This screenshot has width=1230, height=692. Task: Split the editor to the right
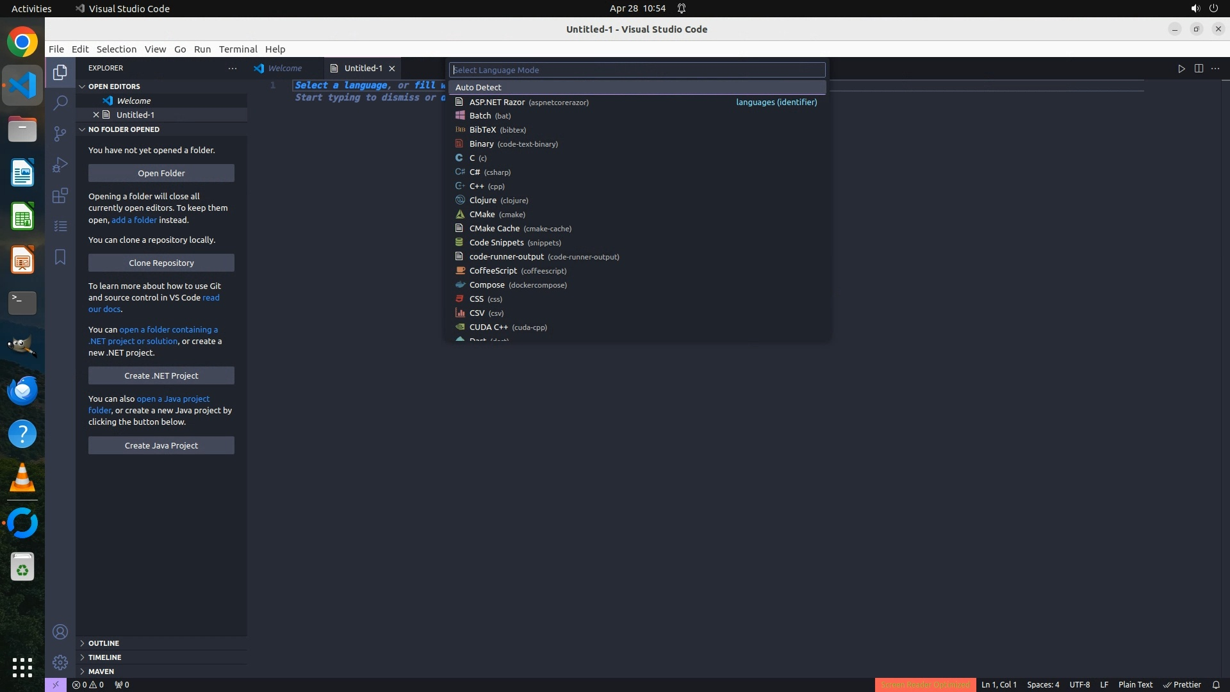tap(1199, 69)
